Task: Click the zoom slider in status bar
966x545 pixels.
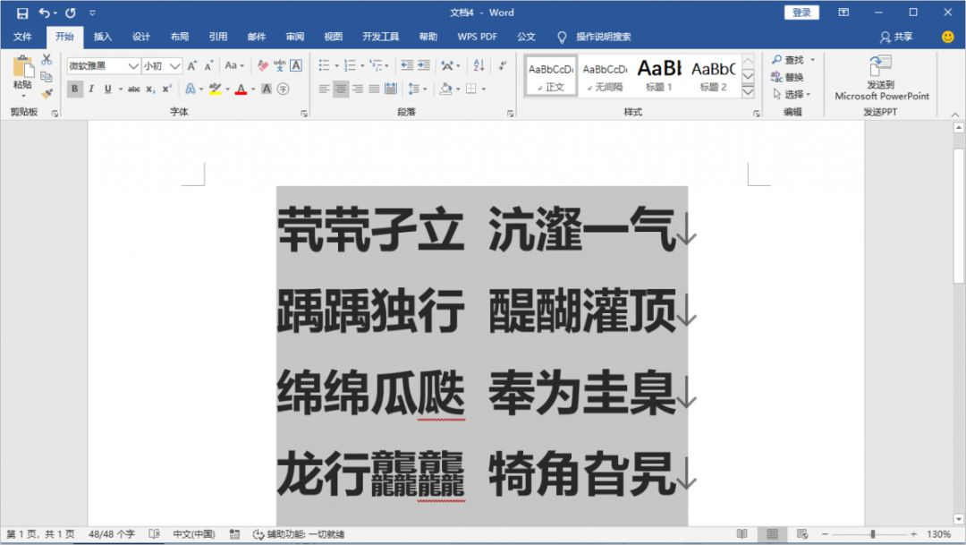Action: (x=872, y=534)
